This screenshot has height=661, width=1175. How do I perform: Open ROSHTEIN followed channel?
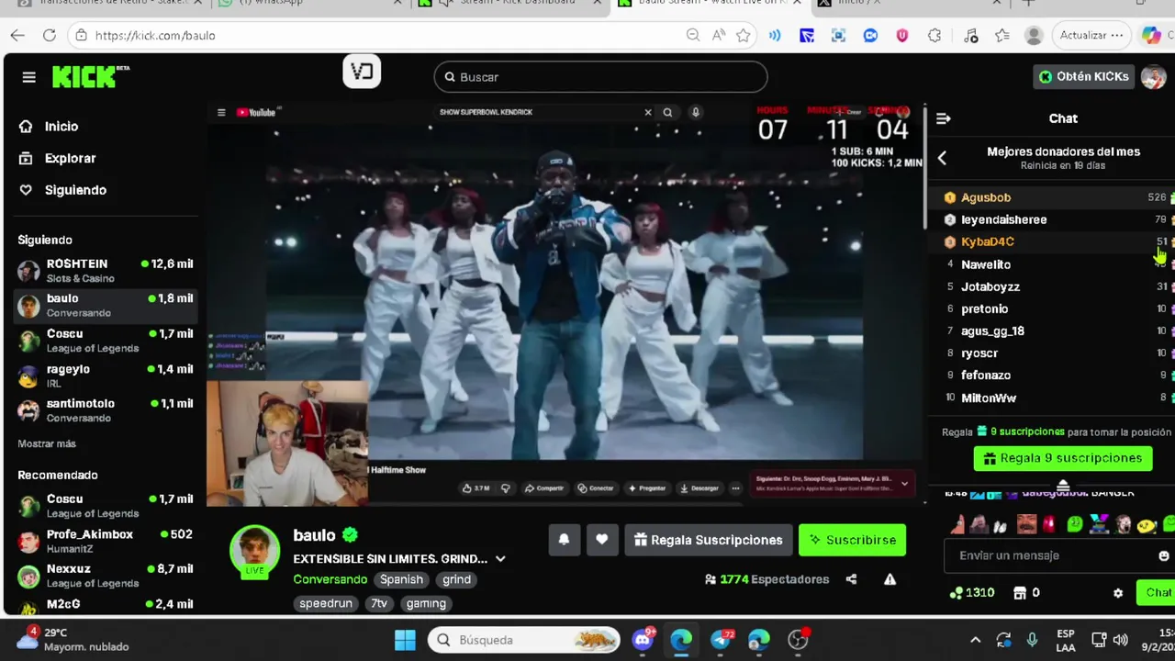(x=106, y=271)
